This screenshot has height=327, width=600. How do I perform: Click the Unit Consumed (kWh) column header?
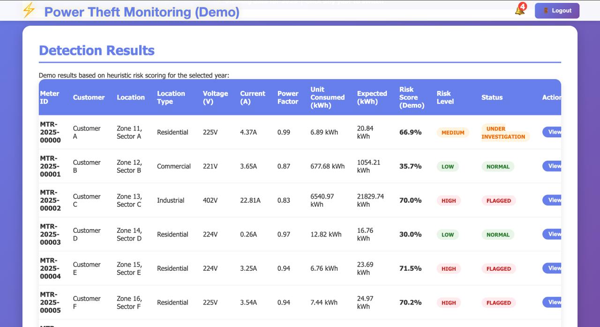(327, 97)
